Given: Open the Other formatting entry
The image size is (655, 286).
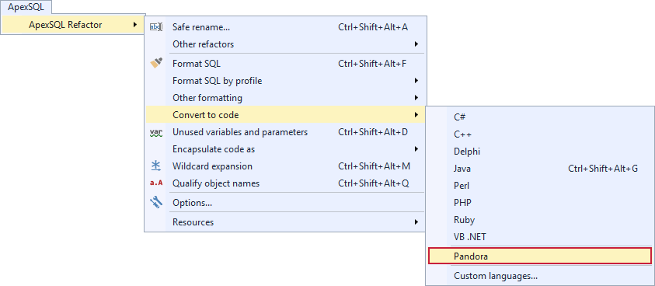Looking at the screenshot, I should tap(285, 98).
